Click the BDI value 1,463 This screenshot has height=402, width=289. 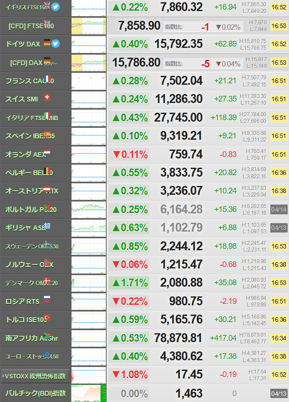tap(189, 393)
